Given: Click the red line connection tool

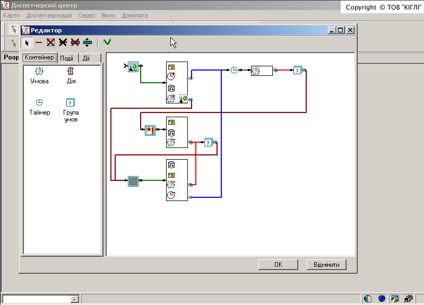Looking at the screenshot, I should (39, 42).
